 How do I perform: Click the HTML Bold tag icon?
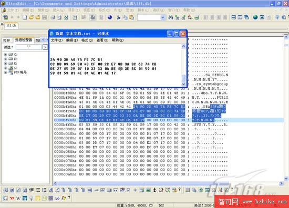click(x=12, y=190)
